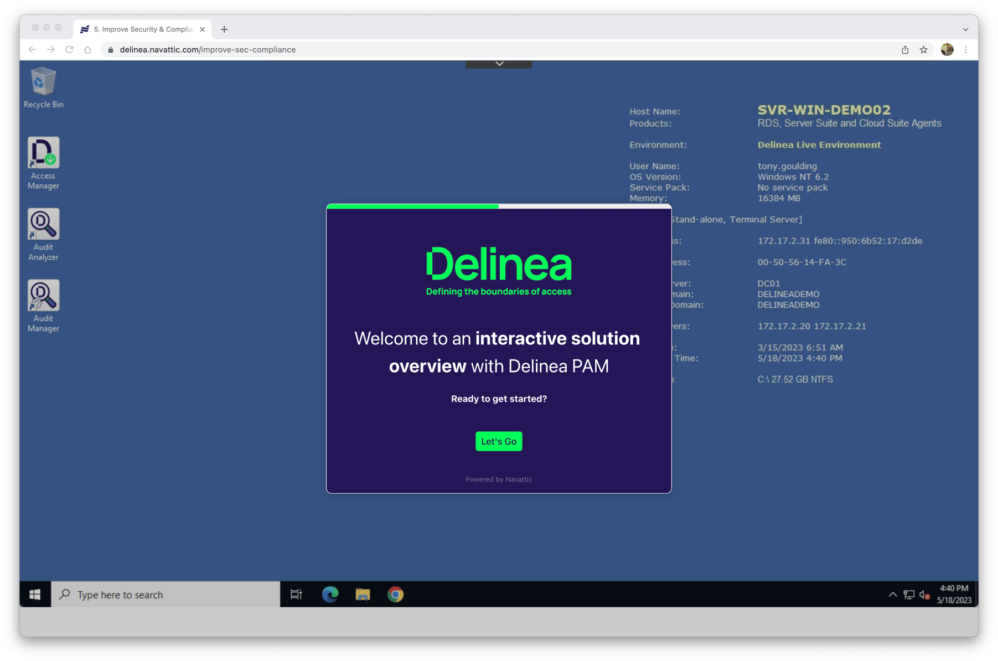998x661 pixels.
Task: Select the Improve Security & Compliance tab
Action: pos(141,29)
